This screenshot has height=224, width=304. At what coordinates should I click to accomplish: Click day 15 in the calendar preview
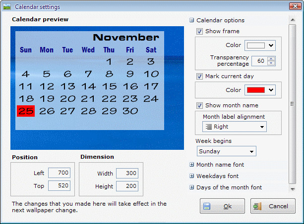click(109, 87)
